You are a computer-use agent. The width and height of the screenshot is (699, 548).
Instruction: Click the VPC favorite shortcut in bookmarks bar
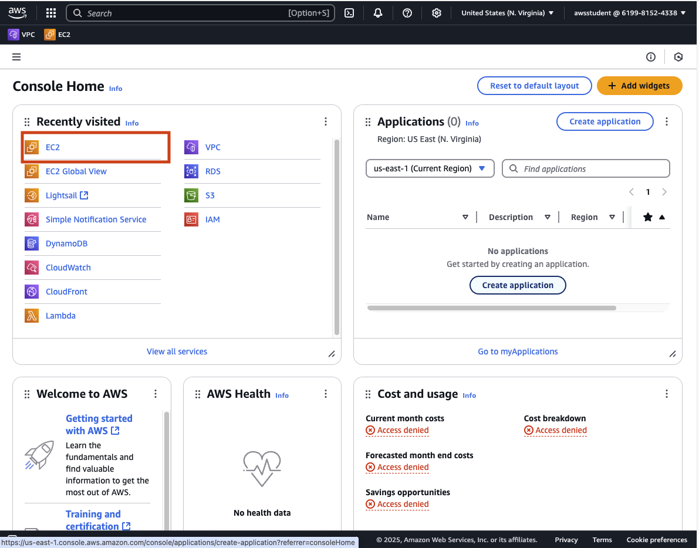tap(21, 34)
